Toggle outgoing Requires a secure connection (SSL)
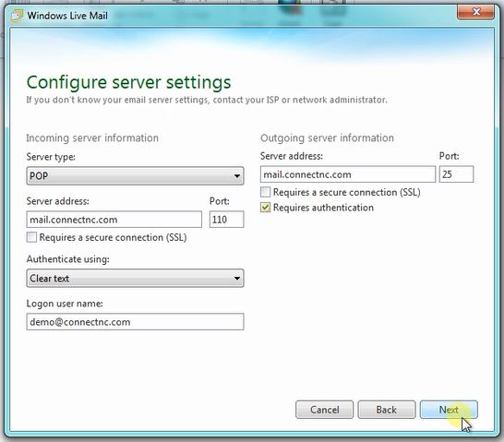 tap(265, 192)
